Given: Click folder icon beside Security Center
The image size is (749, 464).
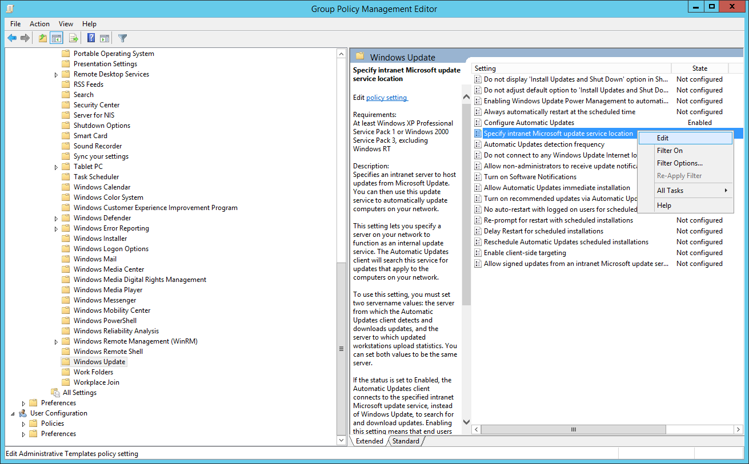Looking at the screenshot, I should [65, 105].
